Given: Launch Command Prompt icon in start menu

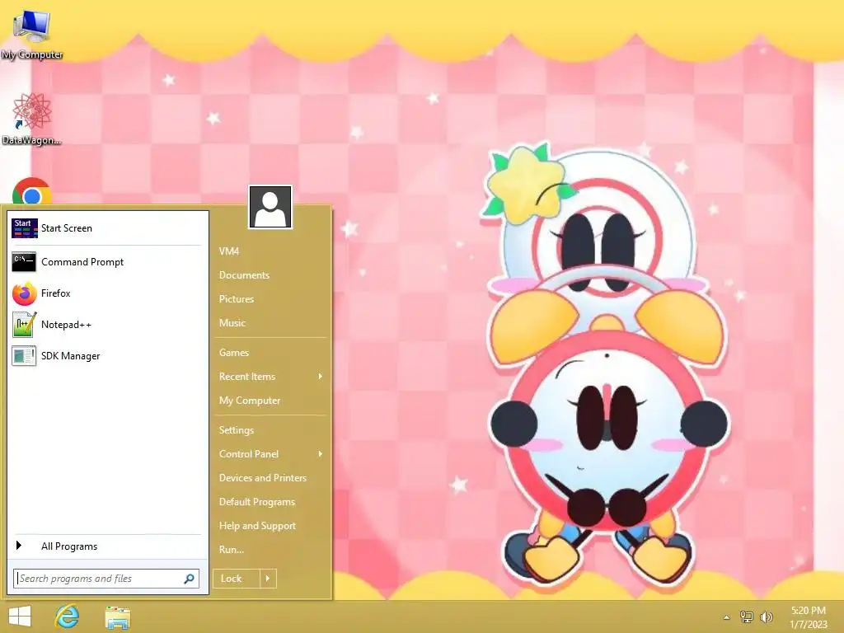Looking at the screenshot, I should pos(24,262).
